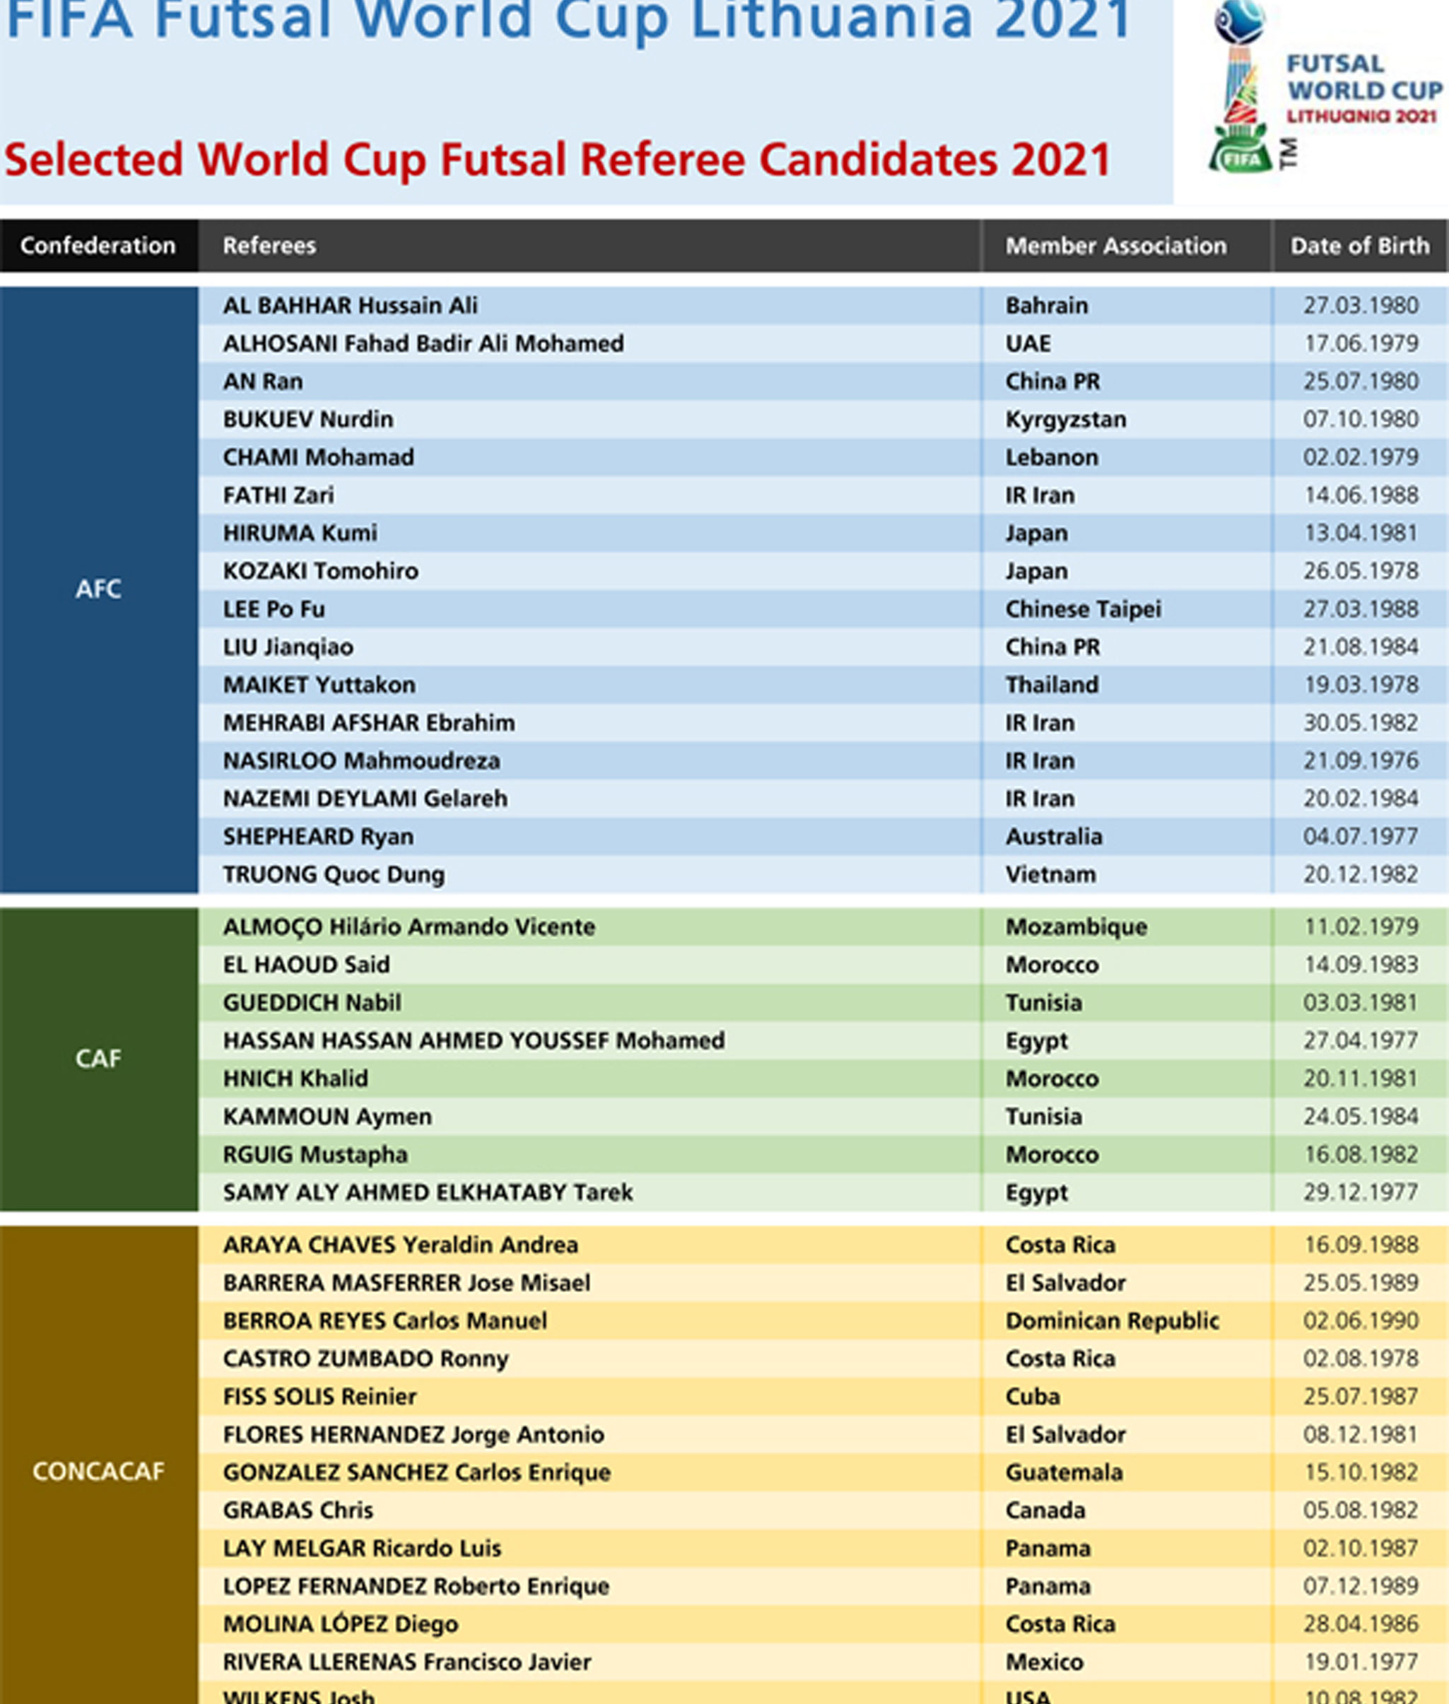Click referee name EL HAOUD Said
Screen dimensions: 1449x1704
pyautogui.click(x=306, y=964)
